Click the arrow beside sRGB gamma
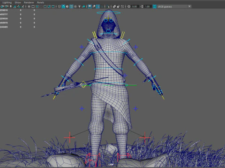This screenshot has width=225, height=168. pyautogui.click(x=189, y=7)
